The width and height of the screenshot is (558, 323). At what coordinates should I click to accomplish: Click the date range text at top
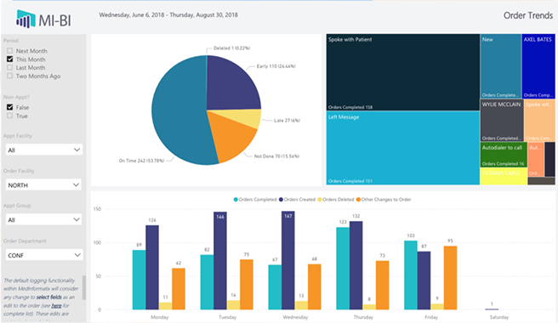point(168,15)
